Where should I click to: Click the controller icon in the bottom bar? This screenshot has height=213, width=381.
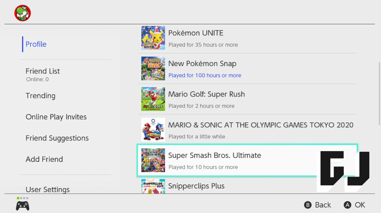[22, 205]
